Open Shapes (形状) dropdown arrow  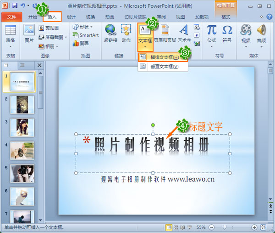pos(91,27)
